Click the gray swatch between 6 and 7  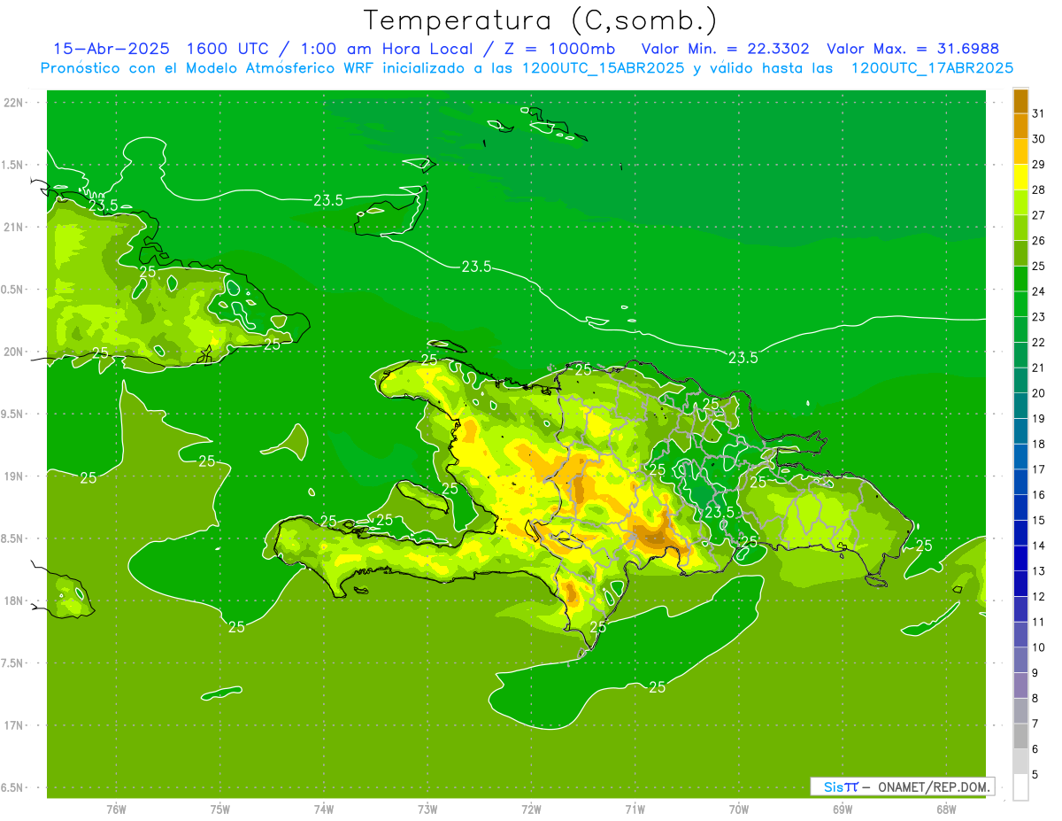pyautogui.click(x=1020, y=736)
